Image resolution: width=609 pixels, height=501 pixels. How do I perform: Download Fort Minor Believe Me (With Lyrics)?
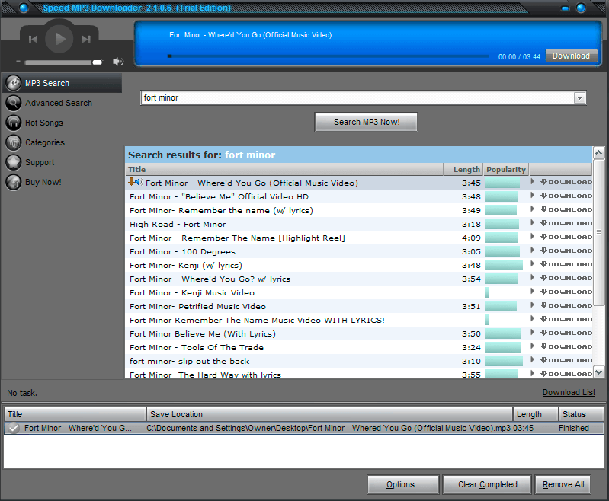point(566,333)
